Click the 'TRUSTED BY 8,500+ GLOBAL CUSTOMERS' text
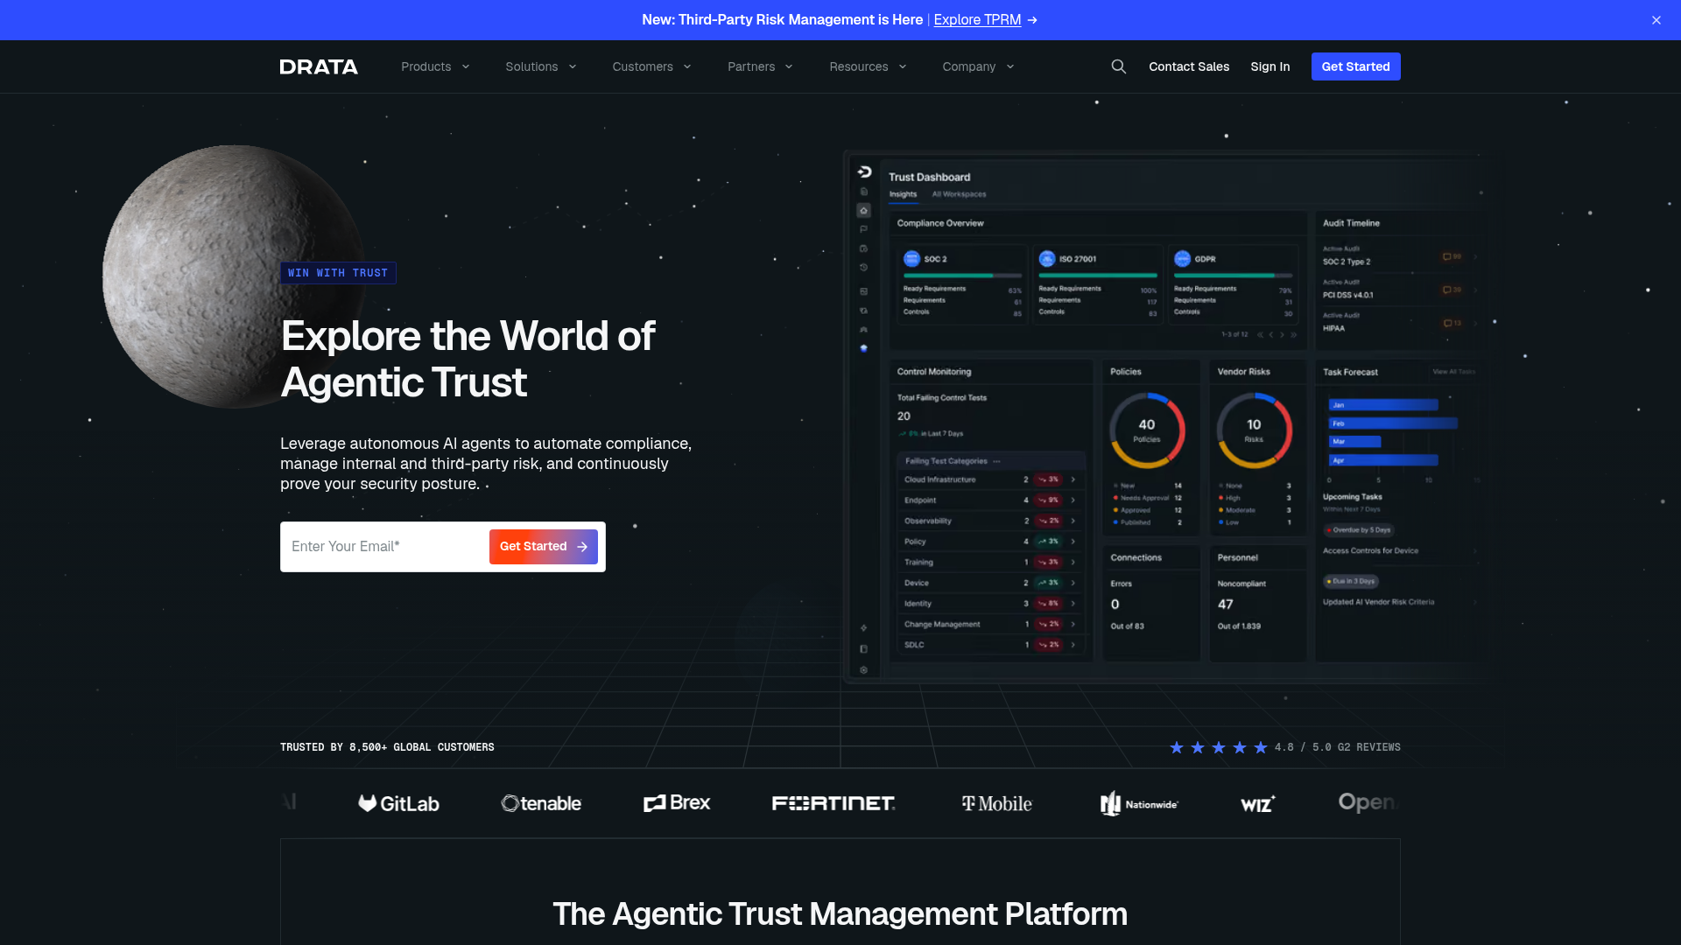Viewport: 1681px width, 945px height. [387, 747]
